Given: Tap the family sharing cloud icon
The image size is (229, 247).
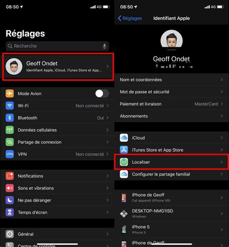Looking at the screenshot, I should click(x=124, y=174).
